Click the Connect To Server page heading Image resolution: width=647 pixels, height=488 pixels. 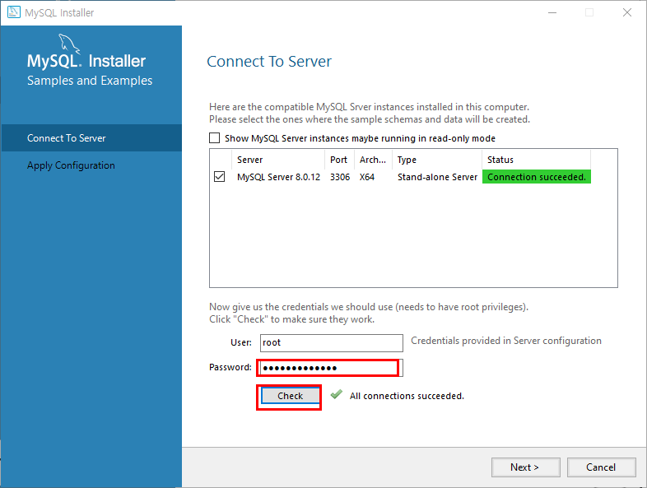pyautogui.click(x=269, y=62)
